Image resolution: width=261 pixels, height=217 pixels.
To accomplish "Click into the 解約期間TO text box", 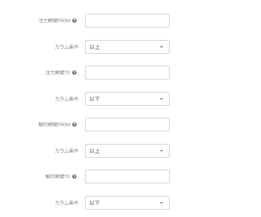I will (x=127, y=177).
